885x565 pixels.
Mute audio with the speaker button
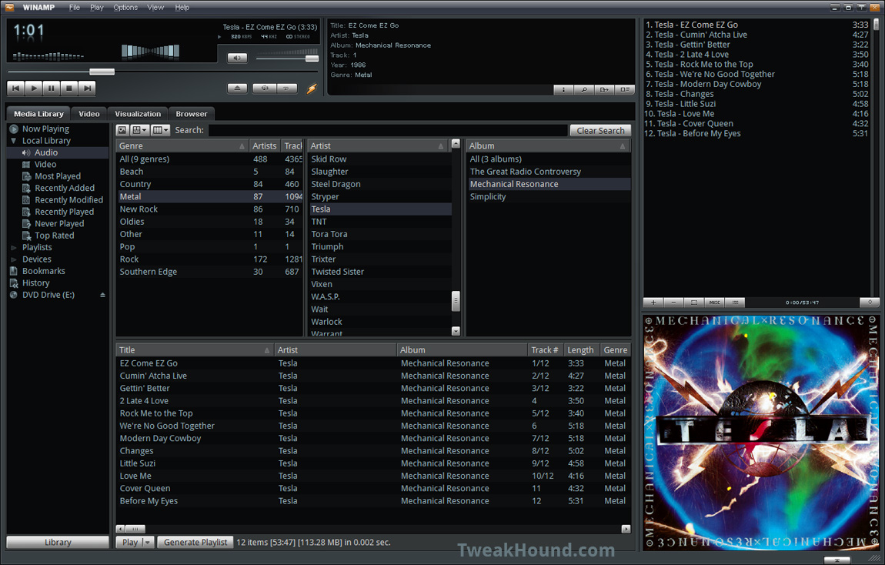(x=237, y=58)
